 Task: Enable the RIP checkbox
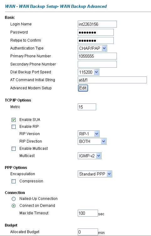pos(14,127)
